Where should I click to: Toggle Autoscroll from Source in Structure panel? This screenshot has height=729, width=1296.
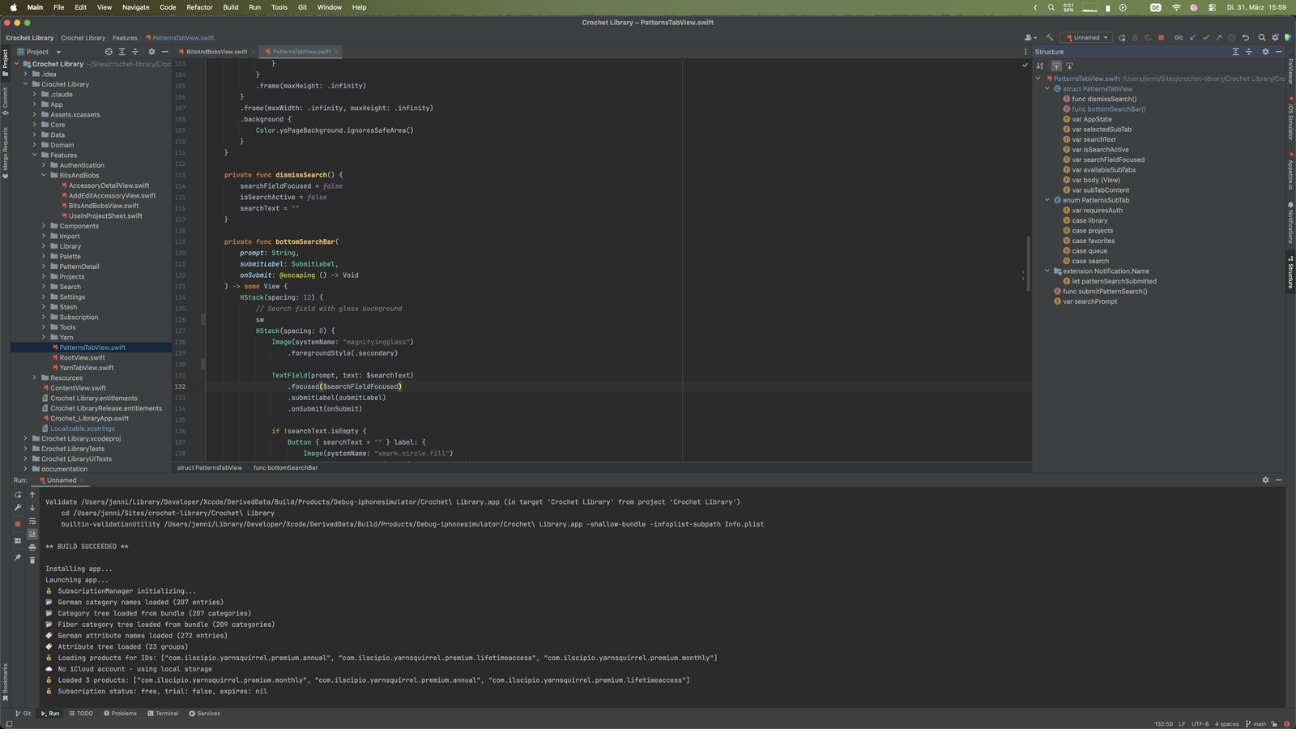point(1069,66)
